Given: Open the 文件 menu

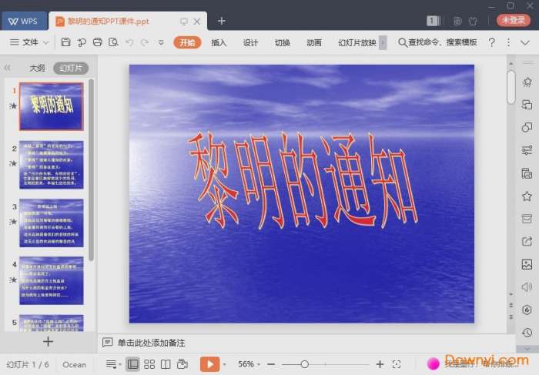Looking at the screenshot, I should pyautogui.click(x=29, y=42).
